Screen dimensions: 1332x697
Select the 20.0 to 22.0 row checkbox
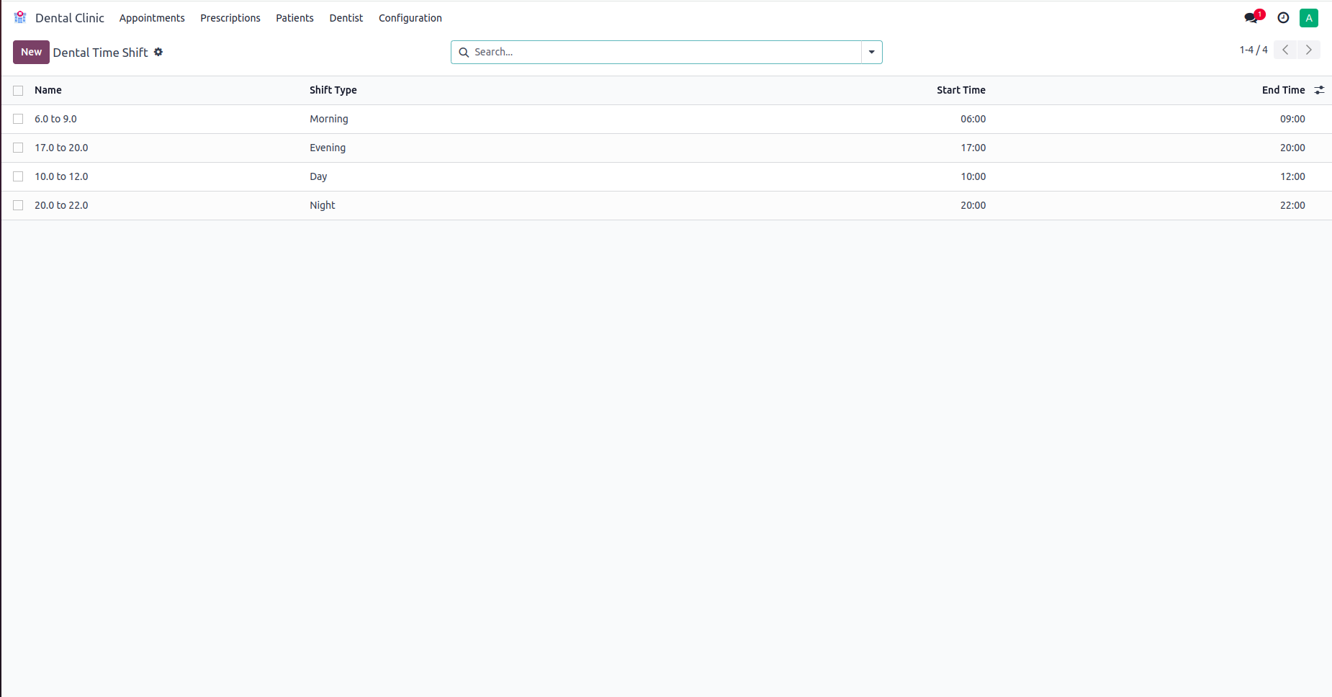point(18,205)
